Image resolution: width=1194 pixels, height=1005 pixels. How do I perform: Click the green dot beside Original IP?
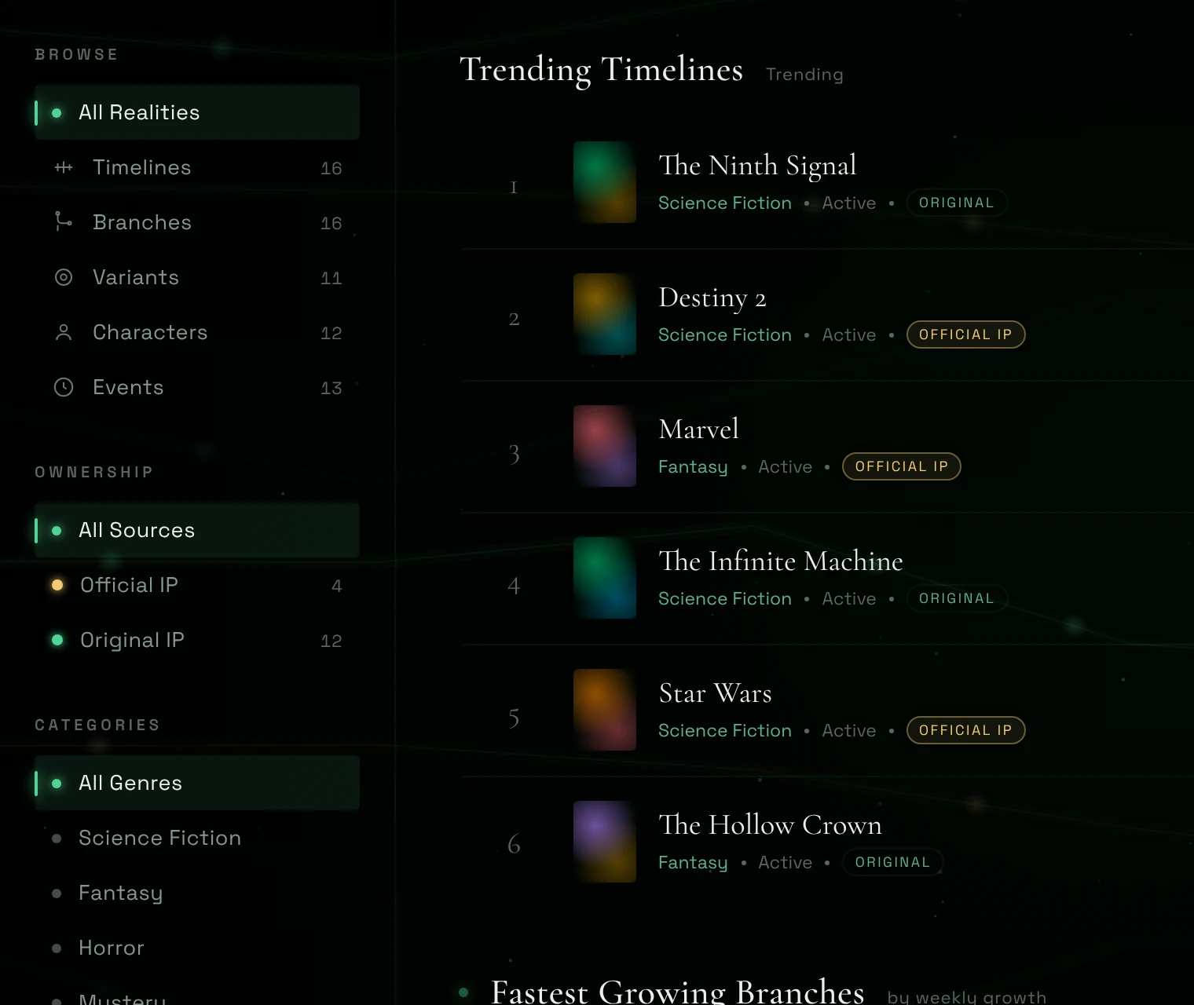click(x=57, y=640)
